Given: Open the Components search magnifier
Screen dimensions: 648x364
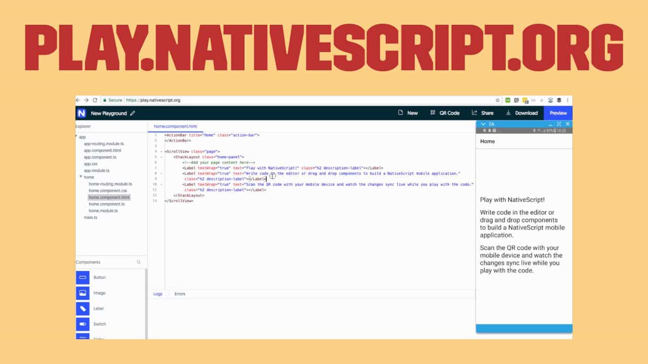Looking at the screenshot, I should (x=139, y=262).
